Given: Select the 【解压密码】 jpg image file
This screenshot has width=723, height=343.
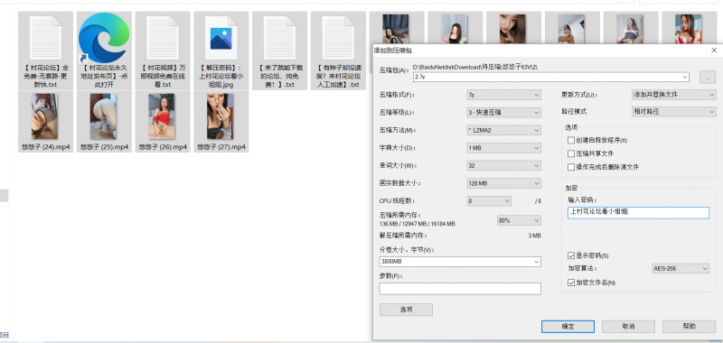Looking at the screenshot, I should point(221,51).
